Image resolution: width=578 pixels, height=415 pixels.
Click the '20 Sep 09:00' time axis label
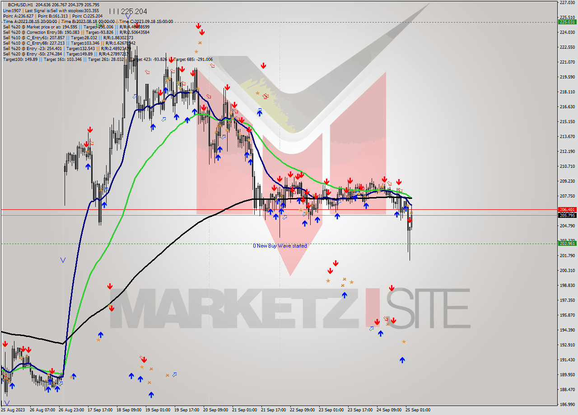215,410
